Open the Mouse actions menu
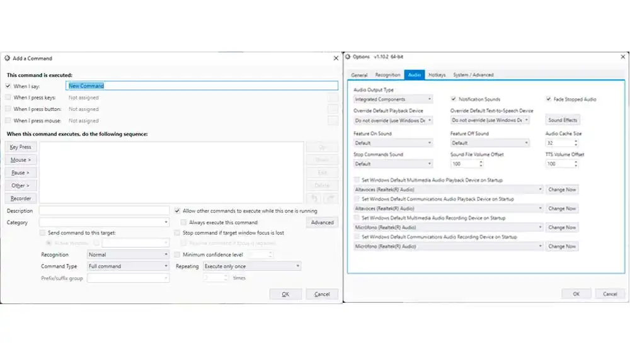This screenshot has width=630, height=357. click(x=21, y=160)
